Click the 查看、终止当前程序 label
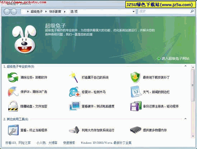 coord(34,130)
